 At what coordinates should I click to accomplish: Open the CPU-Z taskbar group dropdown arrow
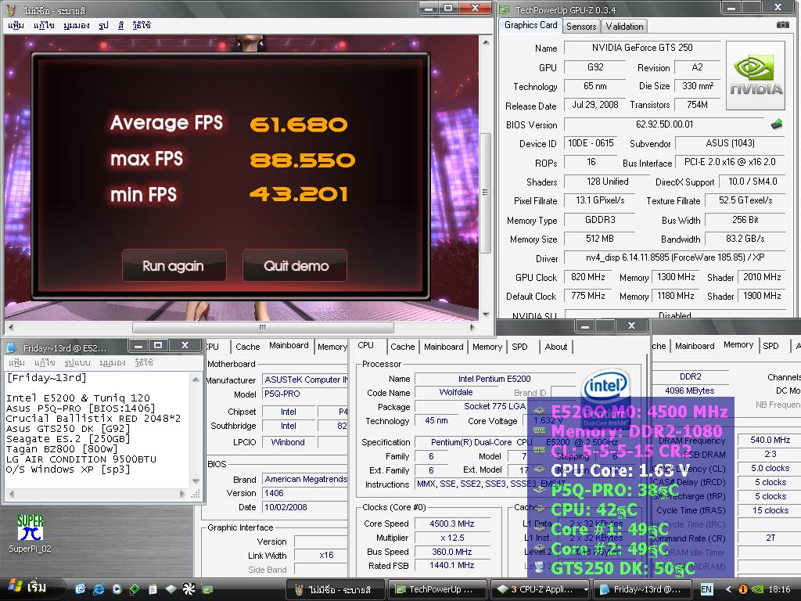(585, 589)
